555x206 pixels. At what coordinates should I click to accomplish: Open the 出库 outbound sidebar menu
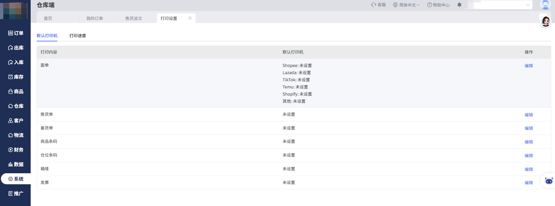tap(15, 48)
